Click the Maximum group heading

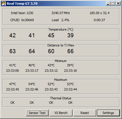[x=61, y=80]
